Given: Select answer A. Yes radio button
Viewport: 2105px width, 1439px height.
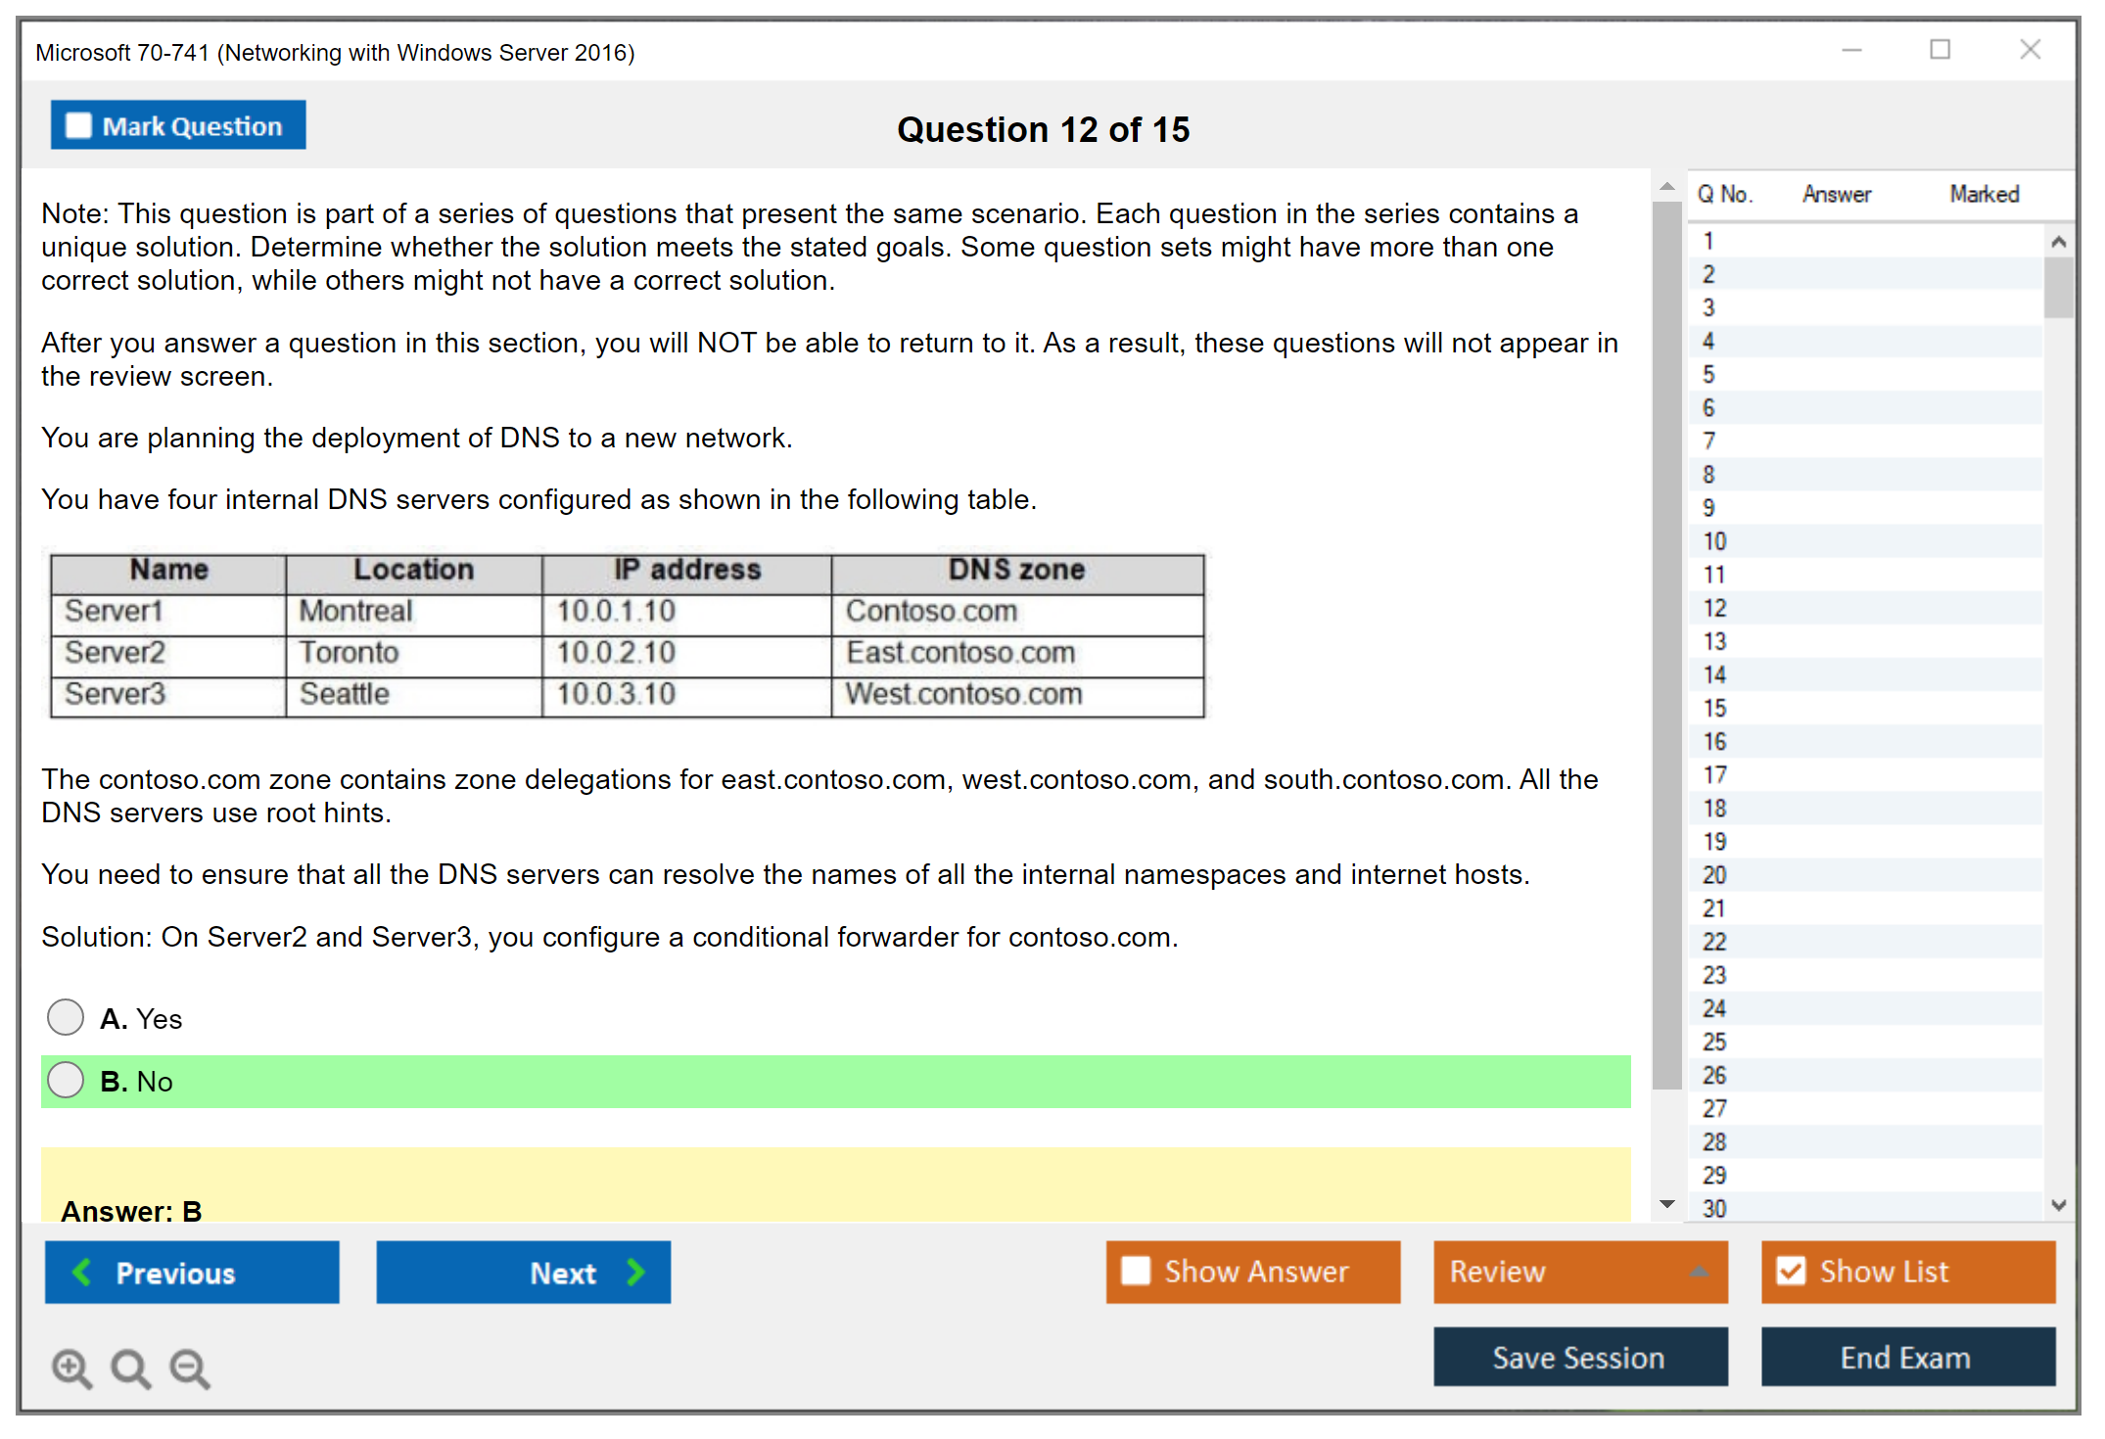Looking at the screenshot, I should click(x=66, y=1017).
